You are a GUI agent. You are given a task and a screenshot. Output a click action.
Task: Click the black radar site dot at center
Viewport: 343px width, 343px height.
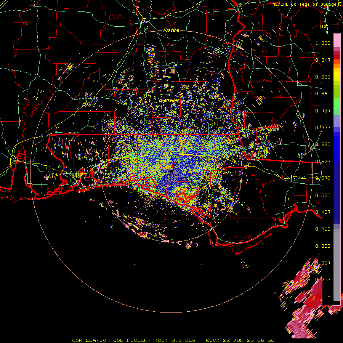171,171
